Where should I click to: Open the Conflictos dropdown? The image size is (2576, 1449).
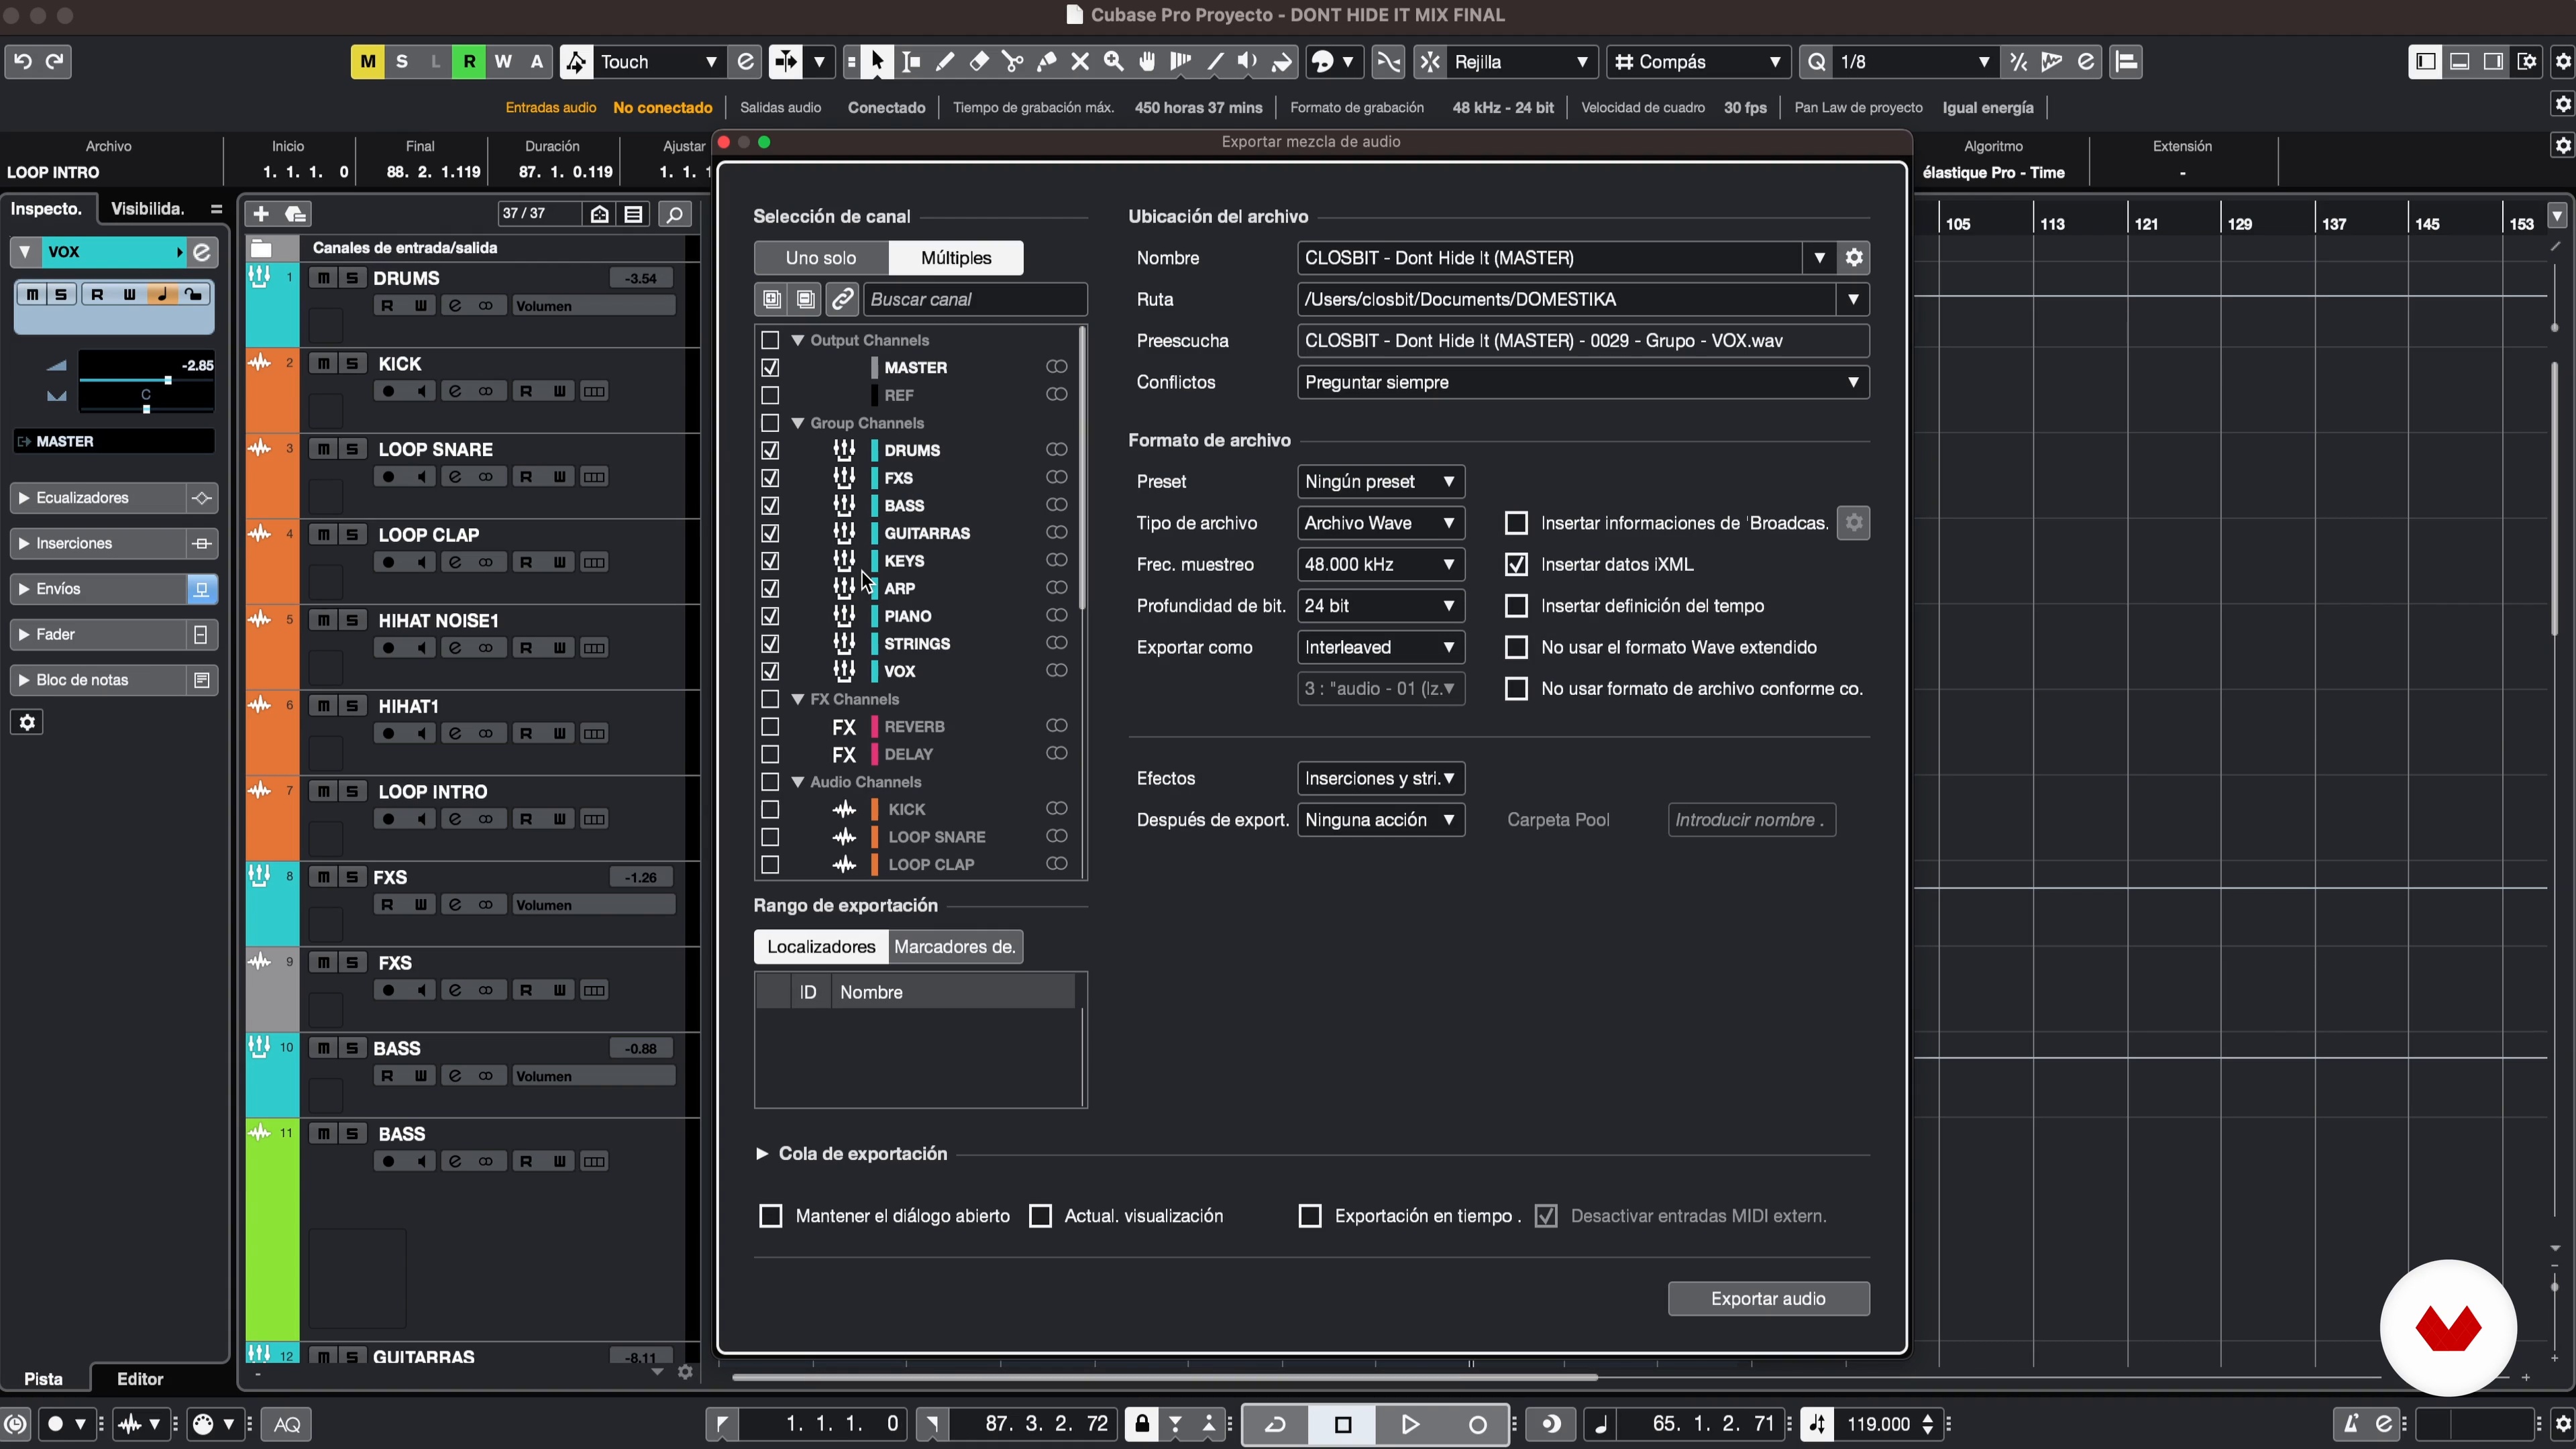point(1582,382)
